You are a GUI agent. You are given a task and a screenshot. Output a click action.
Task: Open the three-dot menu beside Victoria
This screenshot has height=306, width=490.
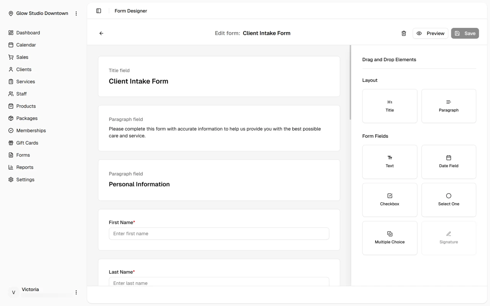tap(76, 293)
